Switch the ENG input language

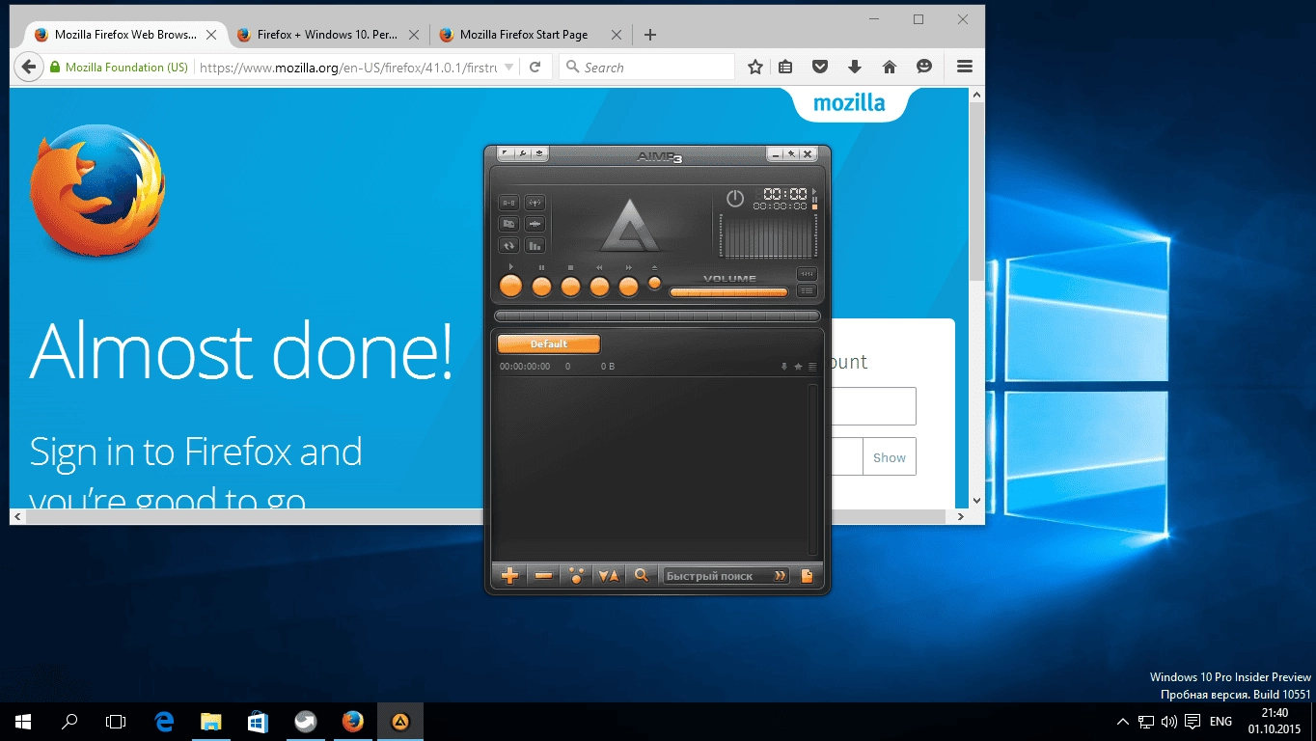(1220, 722)
